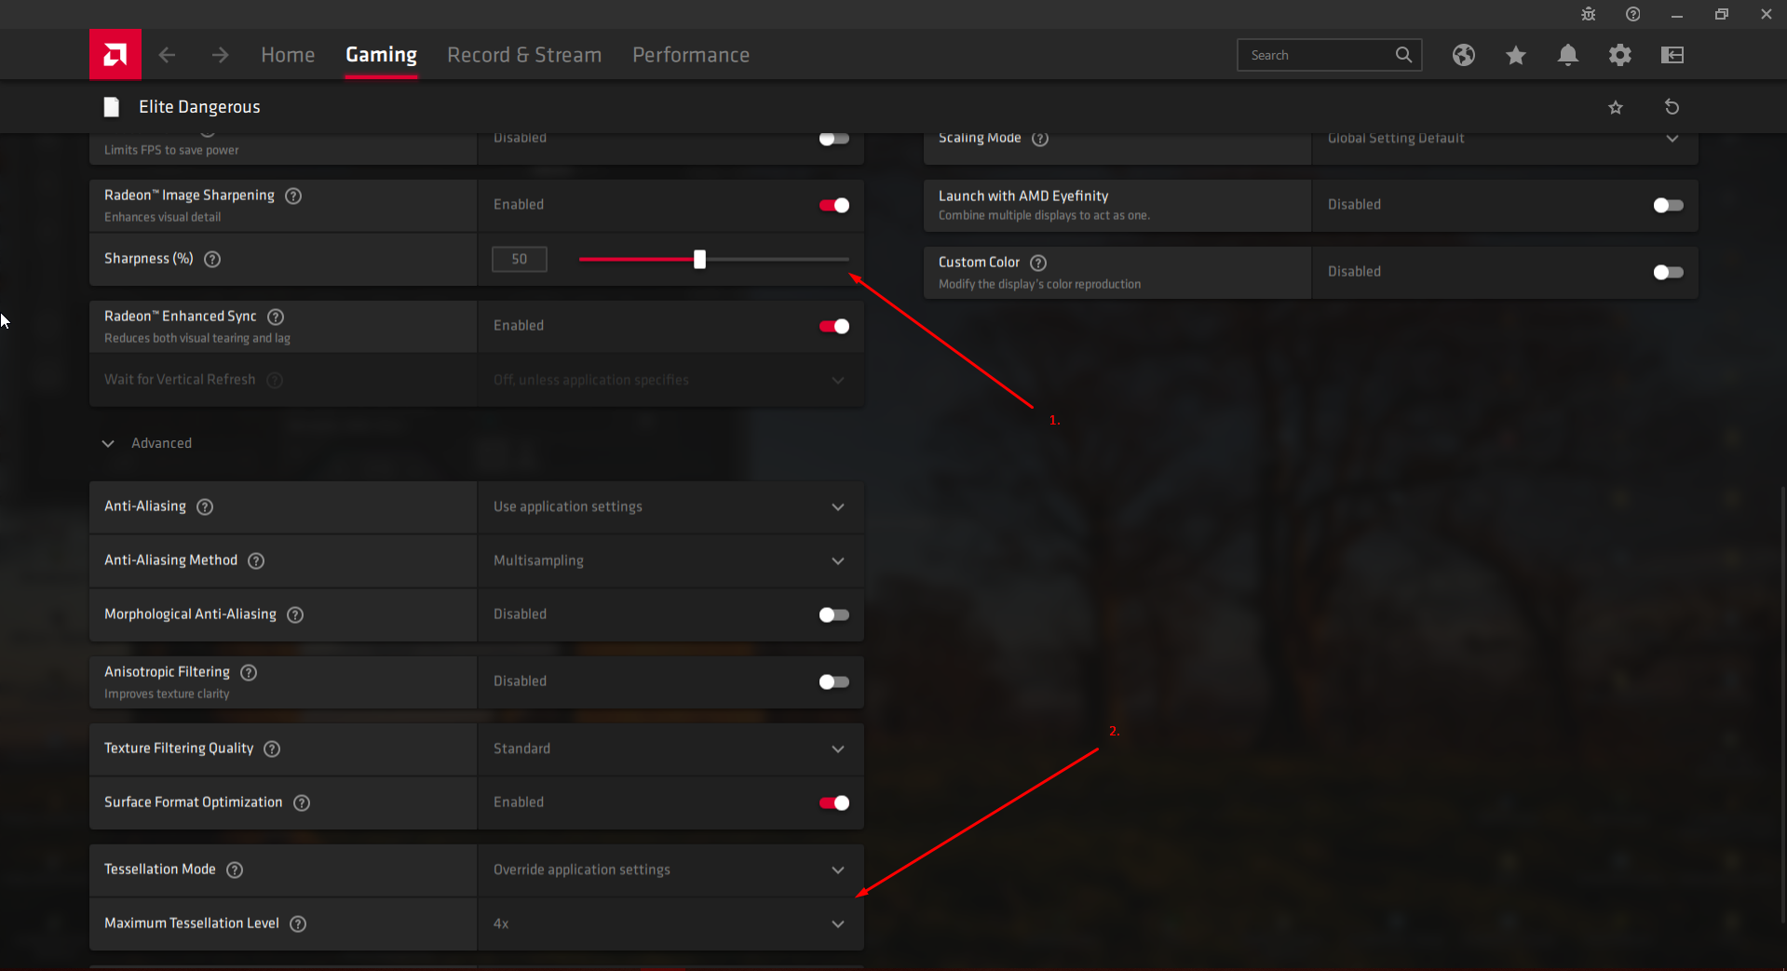Click the Launch with AMD Eyefinity label
This screenshot has height=971, width=1787.
point(1023,196)
